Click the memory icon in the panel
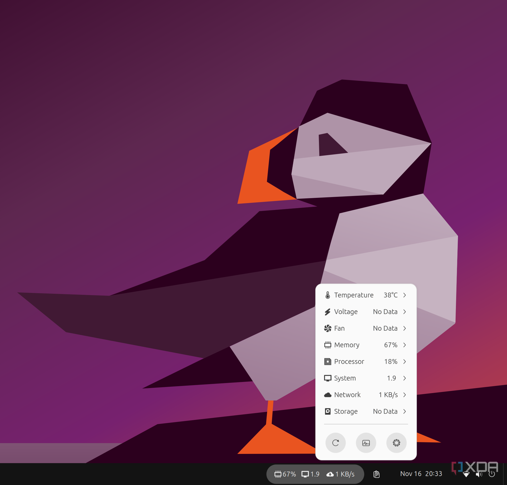The width and height of the screenshot is (507, 485). pyautogui.click(x=278, y=474)
